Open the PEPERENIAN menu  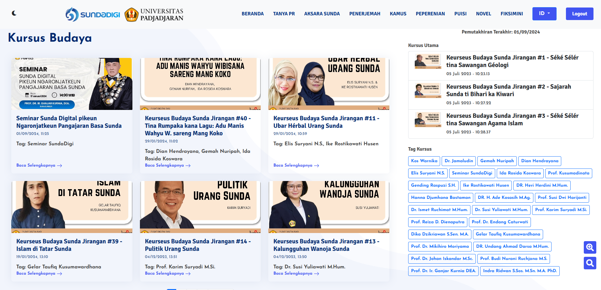[430, 14]
